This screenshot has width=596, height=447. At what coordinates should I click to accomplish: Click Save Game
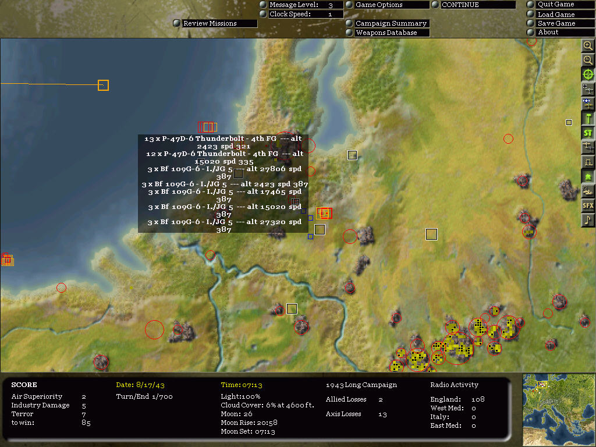(560, 23)
